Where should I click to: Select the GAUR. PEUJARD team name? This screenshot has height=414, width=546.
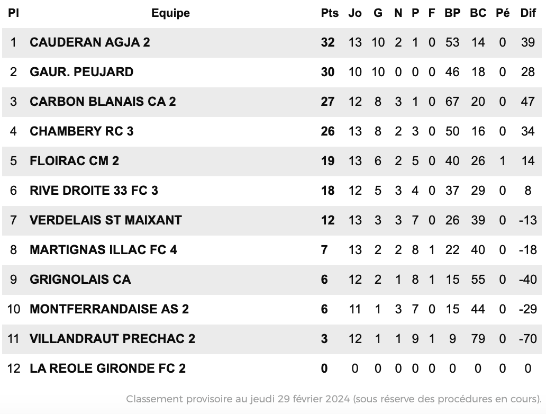click(x=81, y=72)
